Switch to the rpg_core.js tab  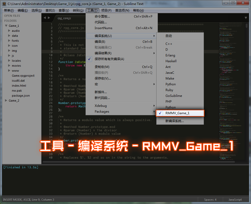pos(64,18)
